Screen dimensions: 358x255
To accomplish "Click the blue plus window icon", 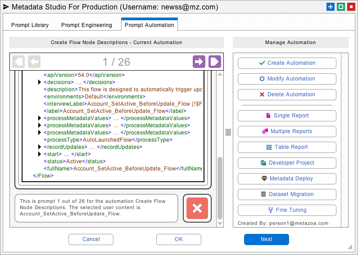I will point(331,7).
